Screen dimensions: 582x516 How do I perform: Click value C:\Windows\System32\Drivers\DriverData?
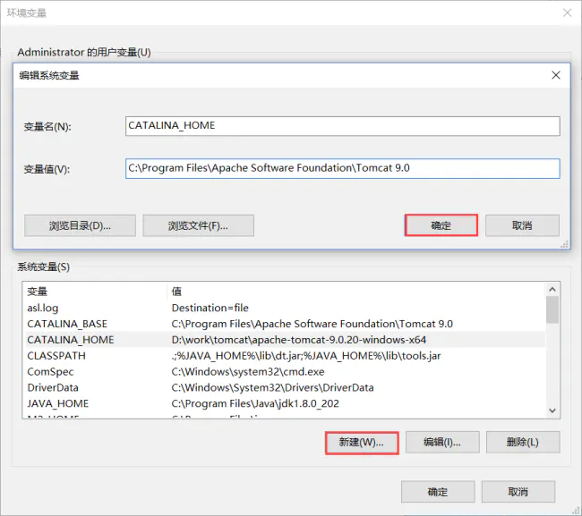(272, 388)
